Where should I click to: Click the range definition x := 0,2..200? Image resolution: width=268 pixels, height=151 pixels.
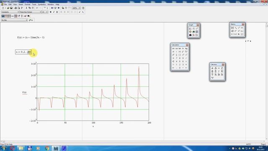point(23,52)
